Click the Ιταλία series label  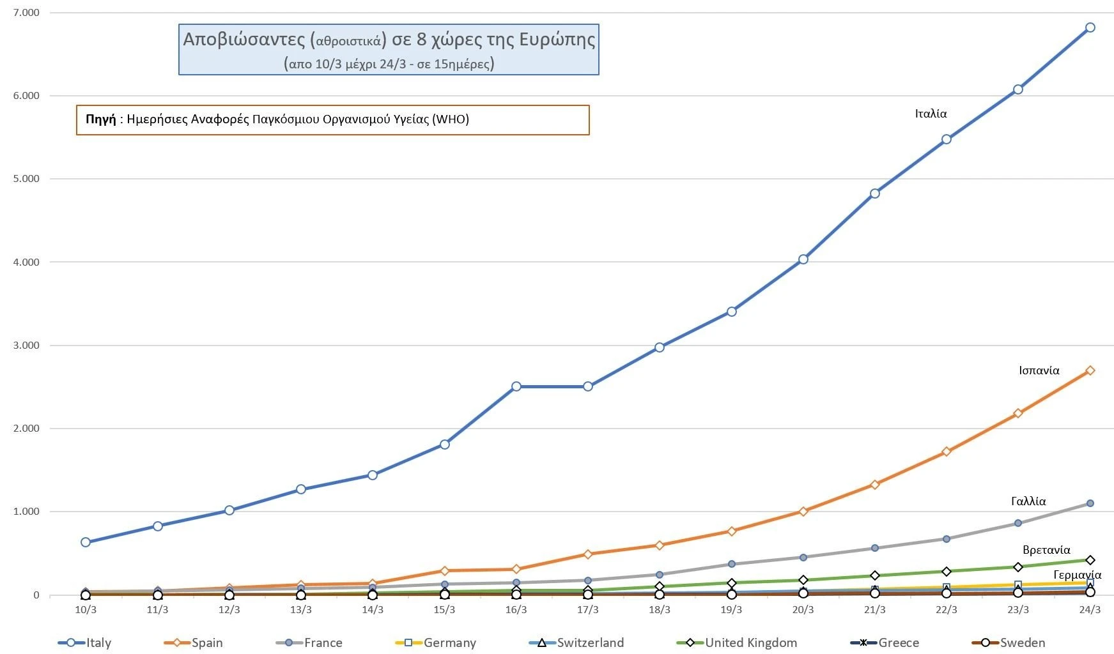(931, 114)
